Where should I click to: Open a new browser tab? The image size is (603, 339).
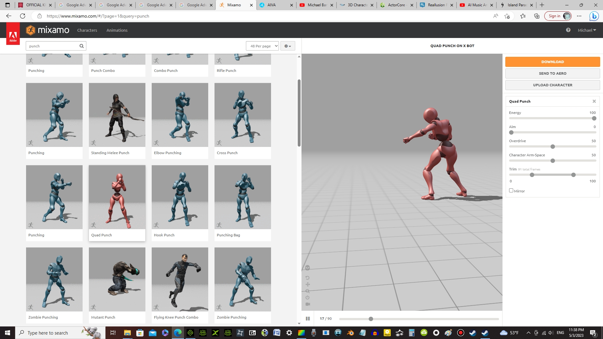coord(542,5)
